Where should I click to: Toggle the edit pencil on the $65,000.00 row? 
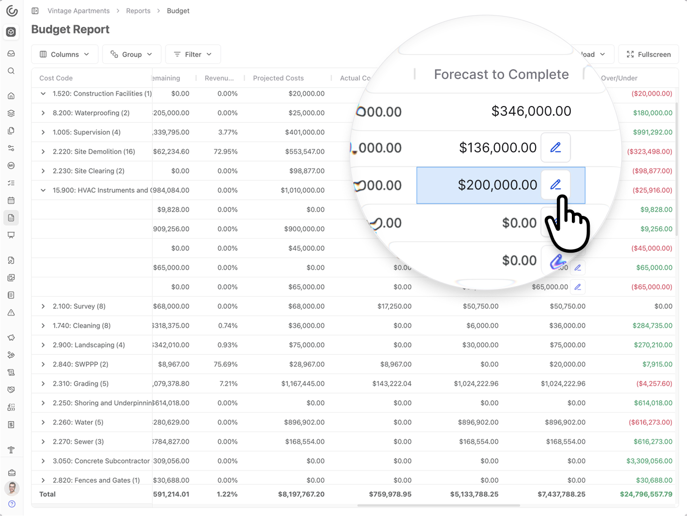(x=578, y=287)
